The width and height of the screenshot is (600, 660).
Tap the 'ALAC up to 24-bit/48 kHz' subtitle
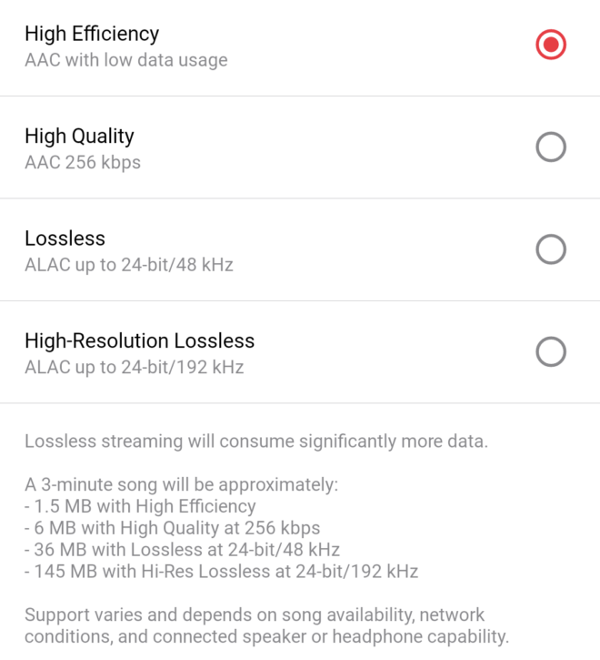click(129, 266)
